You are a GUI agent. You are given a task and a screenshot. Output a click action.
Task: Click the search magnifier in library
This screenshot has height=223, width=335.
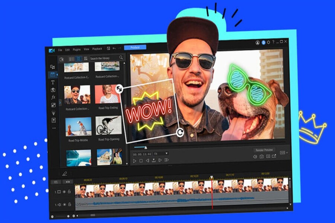121,58
